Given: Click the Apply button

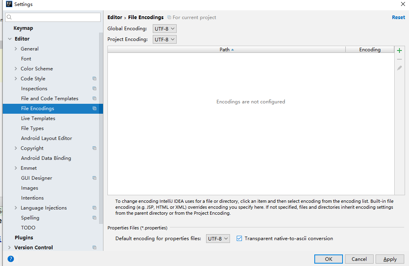Looking at the screenshot, I should tap(390, 259).
